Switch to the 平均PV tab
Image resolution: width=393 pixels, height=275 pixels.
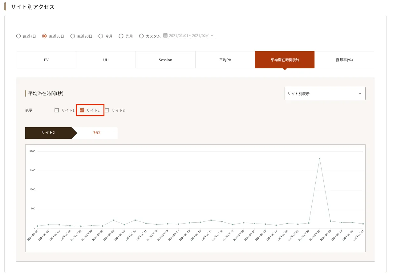click(x=225, y=60)
